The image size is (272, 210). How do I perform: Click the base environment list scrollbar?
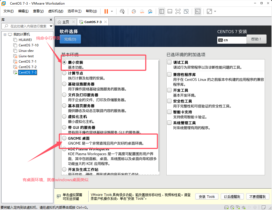point(159,116)
